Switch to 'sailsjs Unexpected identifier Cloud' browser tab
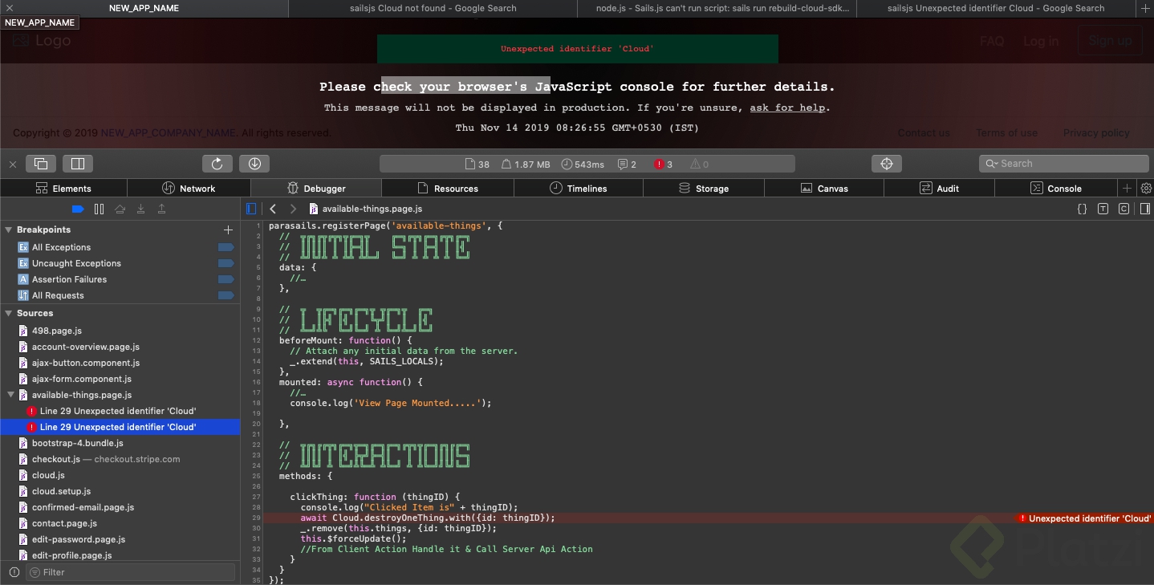The height and width of the screenshot is (585, 1154). point(996,8)
